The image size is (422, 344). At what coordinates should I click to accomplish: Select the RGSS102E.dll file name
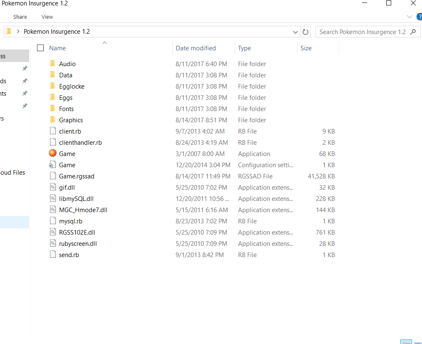[x=77, y=233]
